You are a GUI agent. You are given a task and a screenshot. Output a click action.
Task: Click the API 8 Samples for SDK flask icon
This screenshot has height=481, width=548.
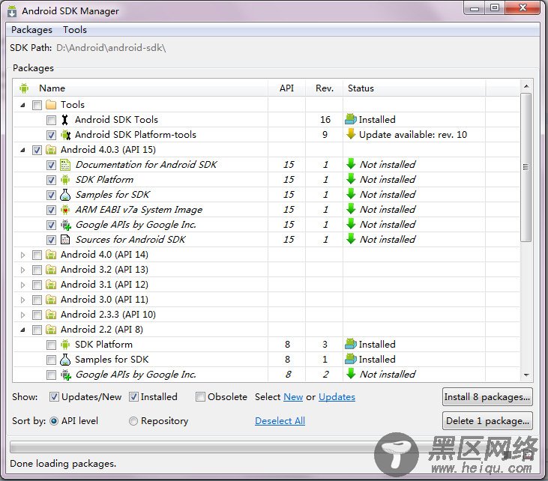click(65, 360)
